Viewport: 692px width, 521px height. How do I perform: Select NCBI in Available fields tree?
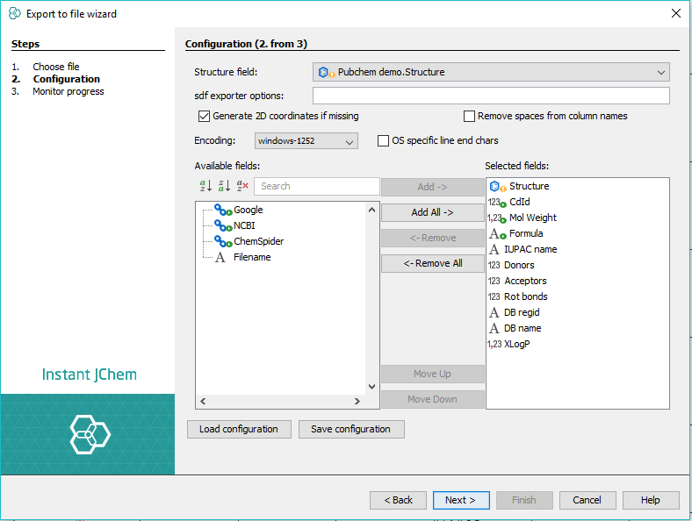pyautogui.click(x=244, y=225)
